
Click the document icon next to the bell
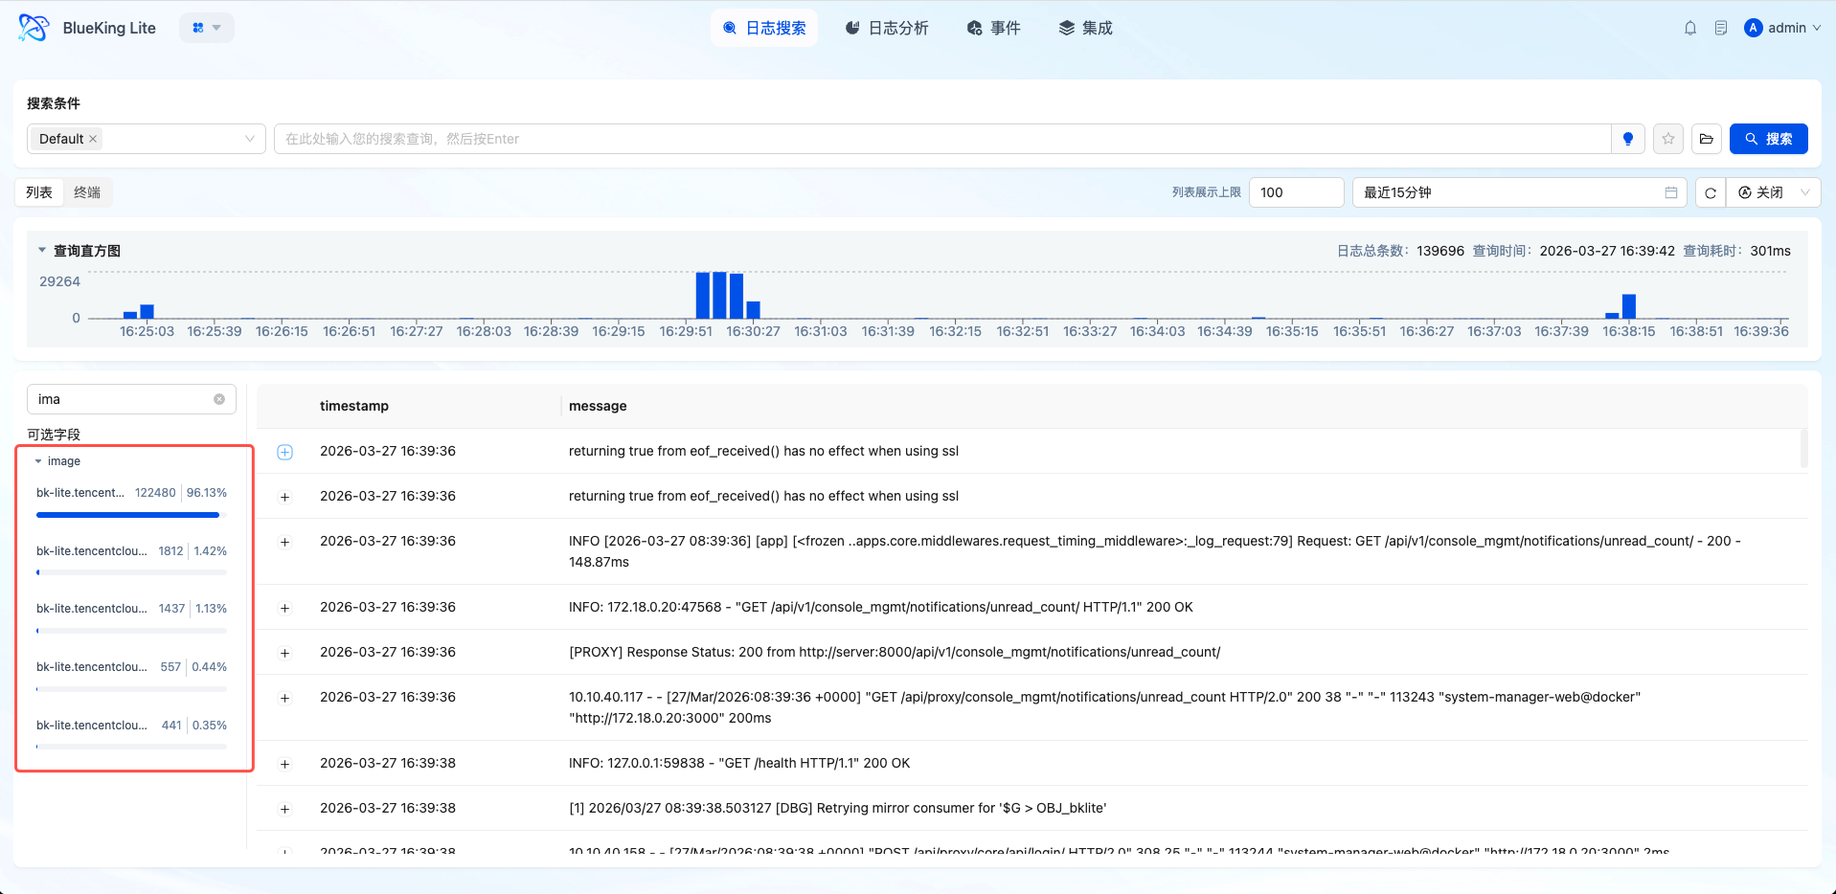coord(1721,28)
